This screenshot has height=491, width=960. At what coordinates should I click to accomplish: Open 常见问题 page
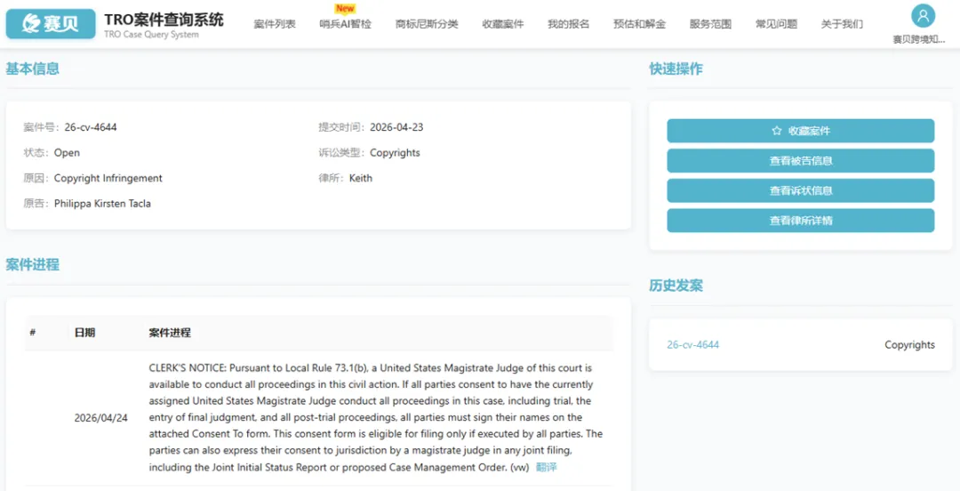tap(776, 25)
